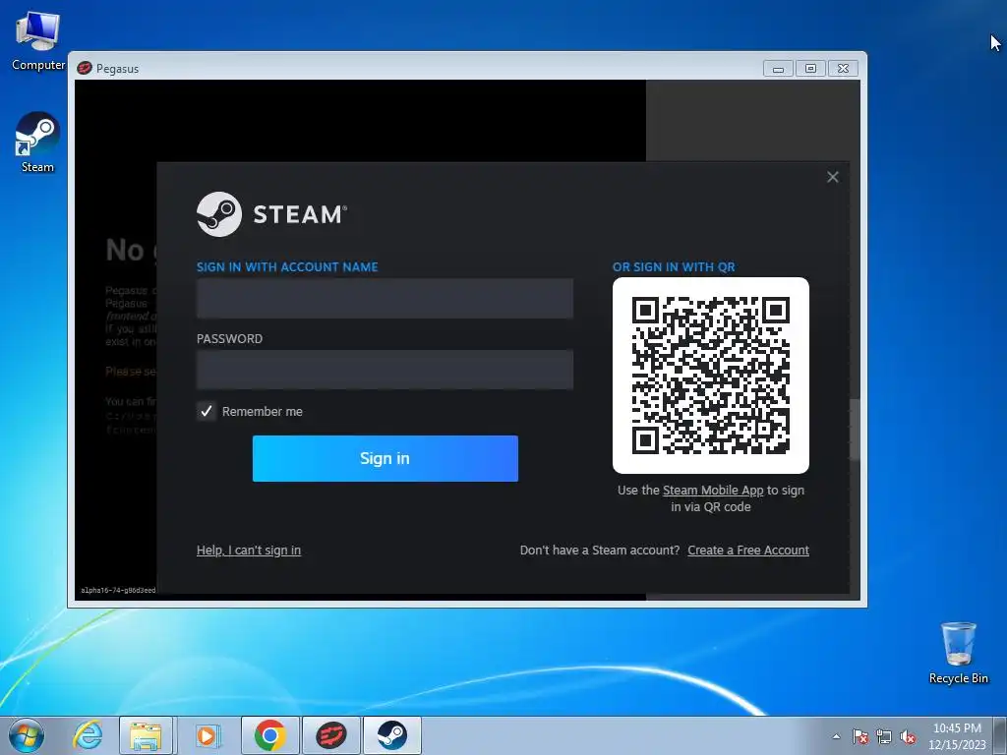Screen dimensions: 1007x755
Task: Click the account name input field
Action: (x=385, y=299)
